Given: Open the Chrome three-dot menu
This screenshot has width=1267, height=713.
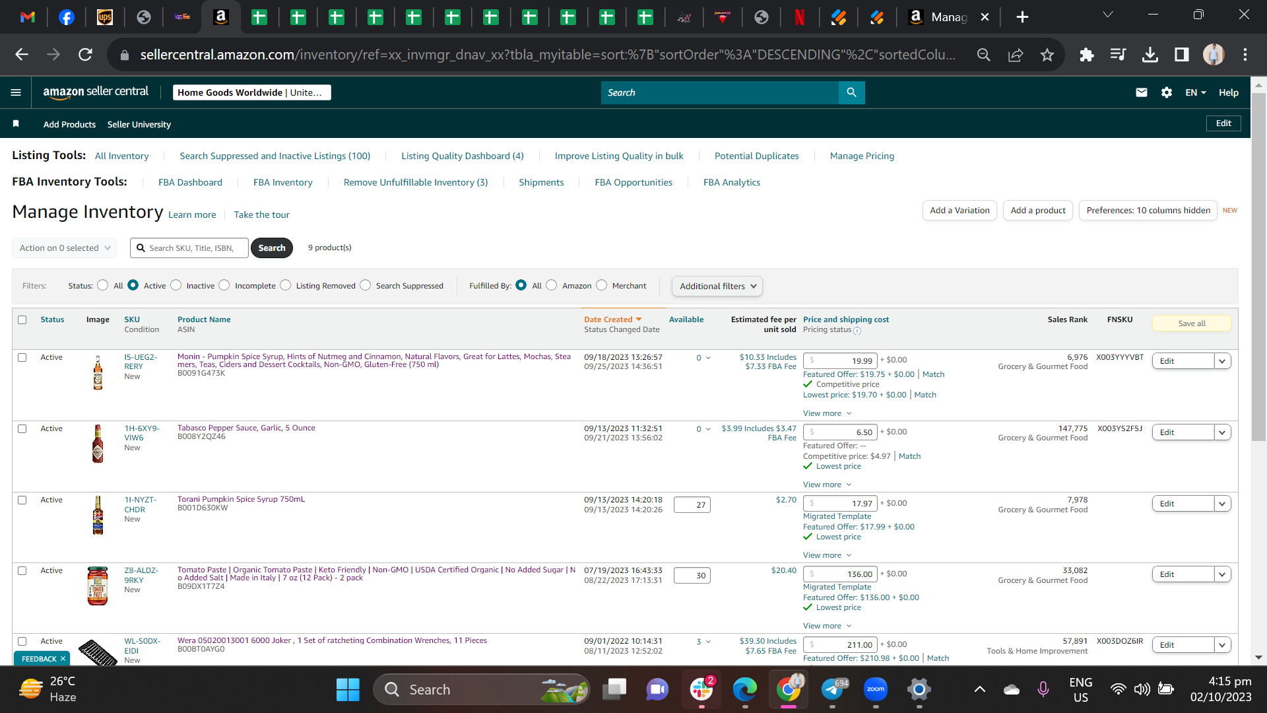Looking at the screenshot, I should [1245, 55].
